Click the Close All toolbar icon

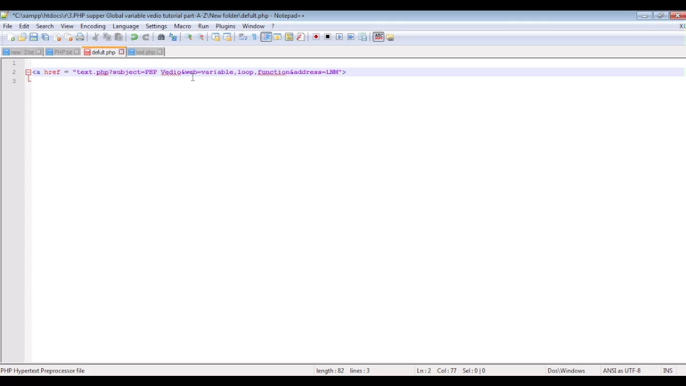[x=69, y=37]
